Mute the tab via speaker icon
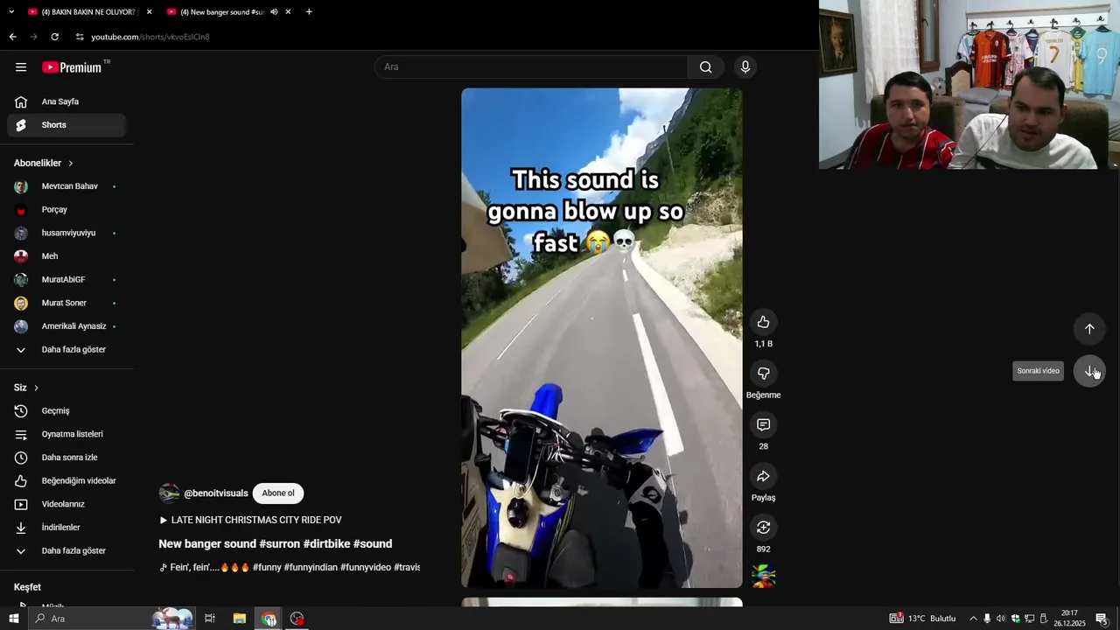This screenshot has height=630, width=1120. coord(274,12)
